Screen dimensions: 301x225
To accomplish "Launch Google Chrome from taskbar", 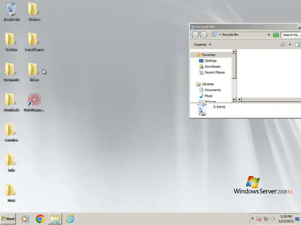I will [40, 219].
